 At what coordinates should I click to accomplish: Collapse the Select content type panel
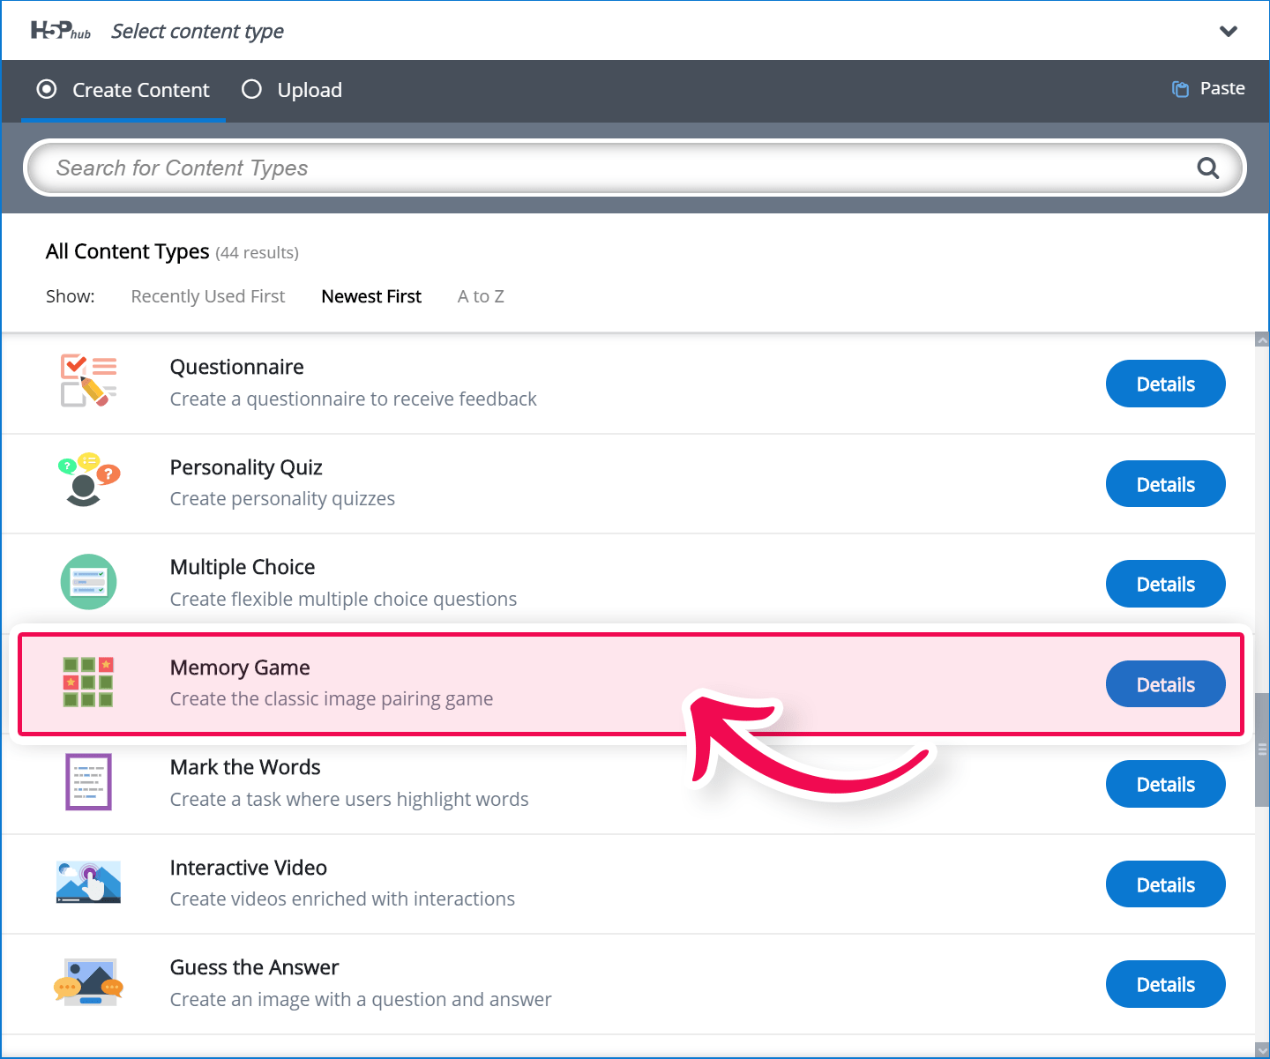click(x=1228, y=32)
